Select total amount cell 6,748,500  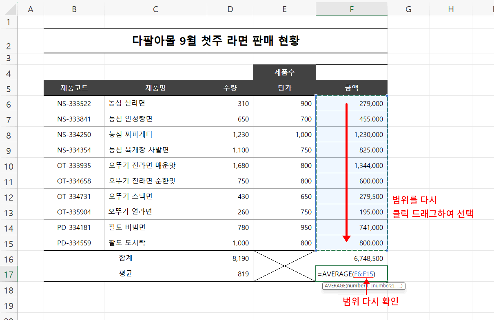tap(352, 258)
